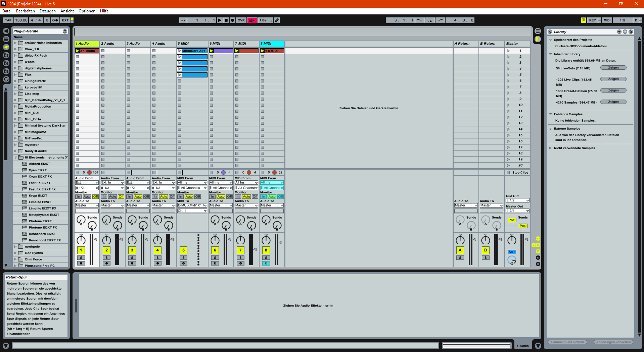Expand the arcDev Noise Industries folder
The height and width of the screenshot is (352, 644).
pos(15,43)
